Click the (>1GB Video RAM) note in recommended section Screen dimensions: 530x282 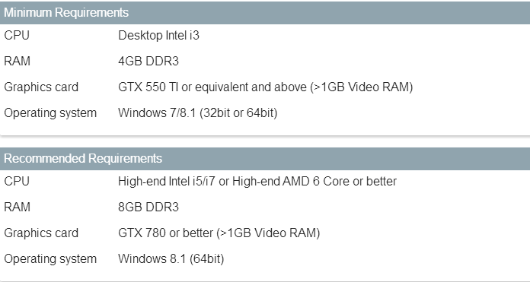268,233
